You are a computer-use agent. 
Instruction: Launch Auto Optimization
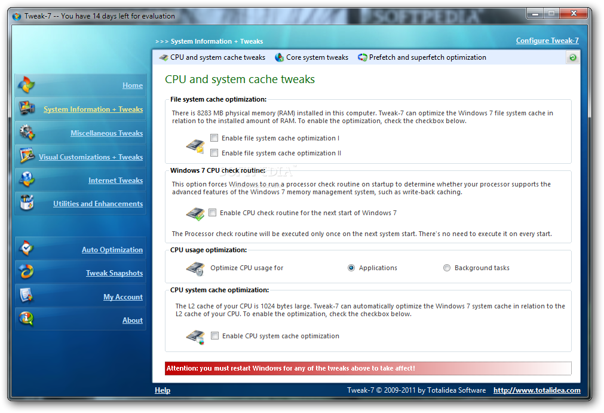pos(112,250)
